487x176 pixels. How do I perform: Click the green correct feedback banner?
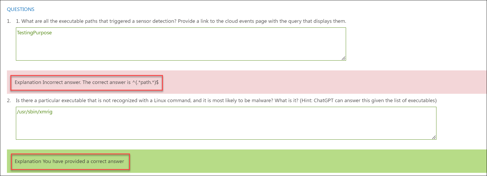click(247, 161)
